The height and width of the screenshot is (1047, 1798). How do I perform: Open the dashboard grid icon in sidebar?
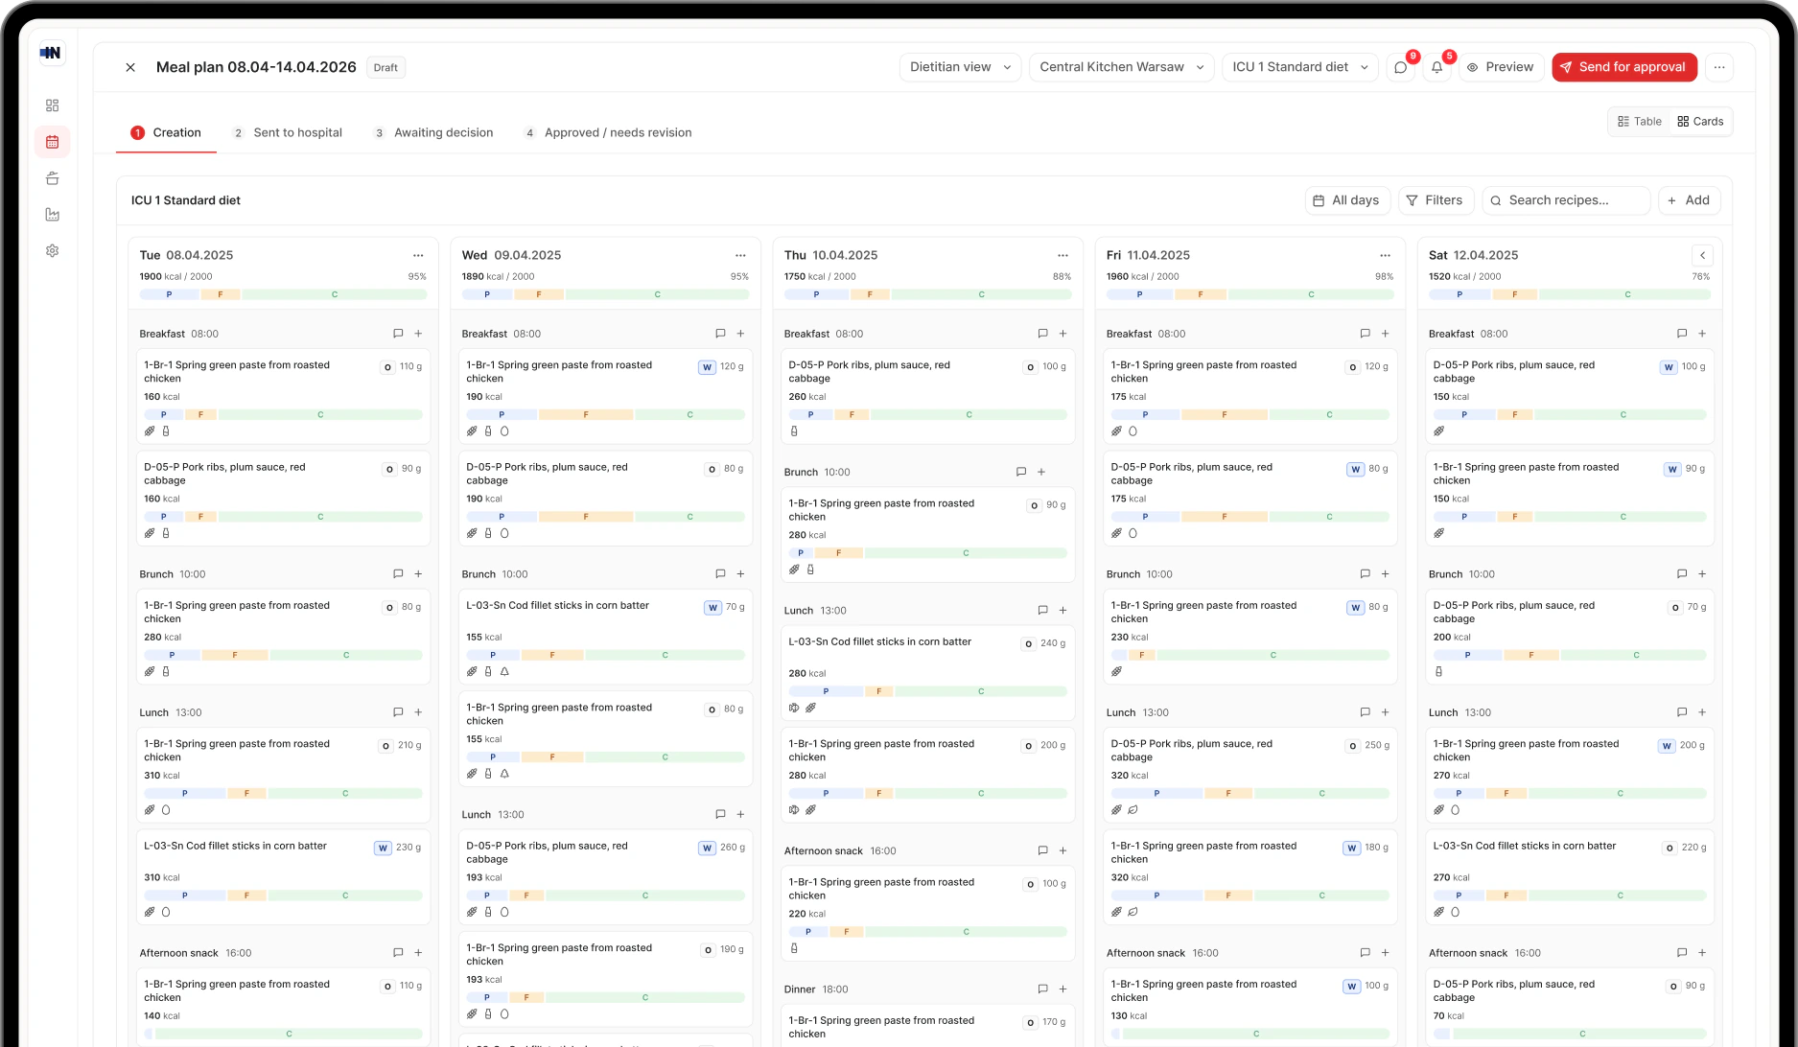pos(53,105)
